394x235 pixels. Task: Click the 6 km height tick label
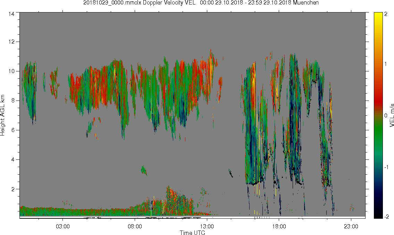coord(12,130)
